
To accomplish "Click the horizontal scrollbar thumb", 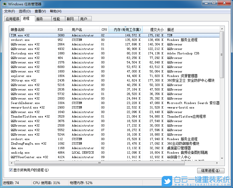I will click(x=99, y=163).
